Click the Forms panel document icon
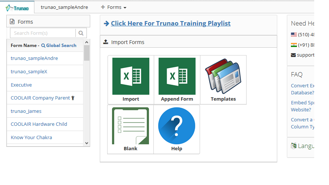 12,21
